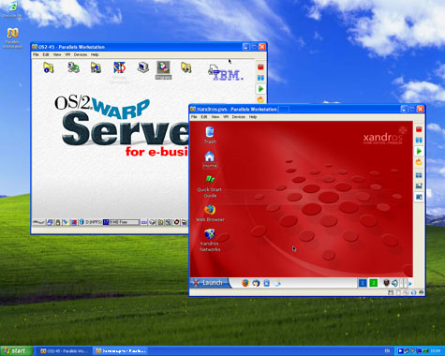Viewport: 445px width, 356px height.
Task: Click the green Play button in OS2 window
Action: [260, 89]
